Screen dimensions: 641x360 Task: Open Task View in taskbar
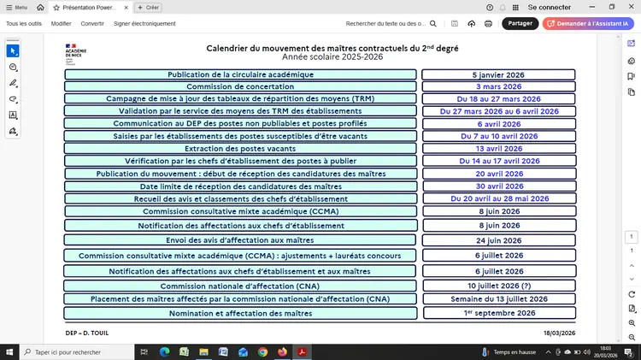144,351
